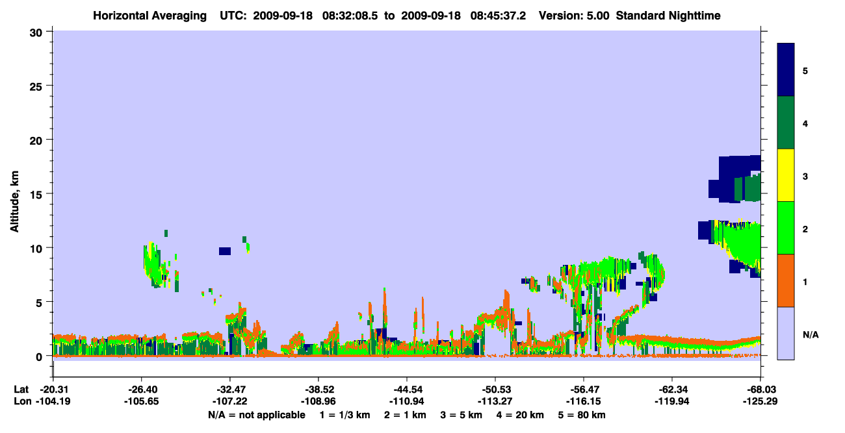Screen dimensions: 845x433
Task: Click the N/A = not applicable legend note
Action: point(256,414)
